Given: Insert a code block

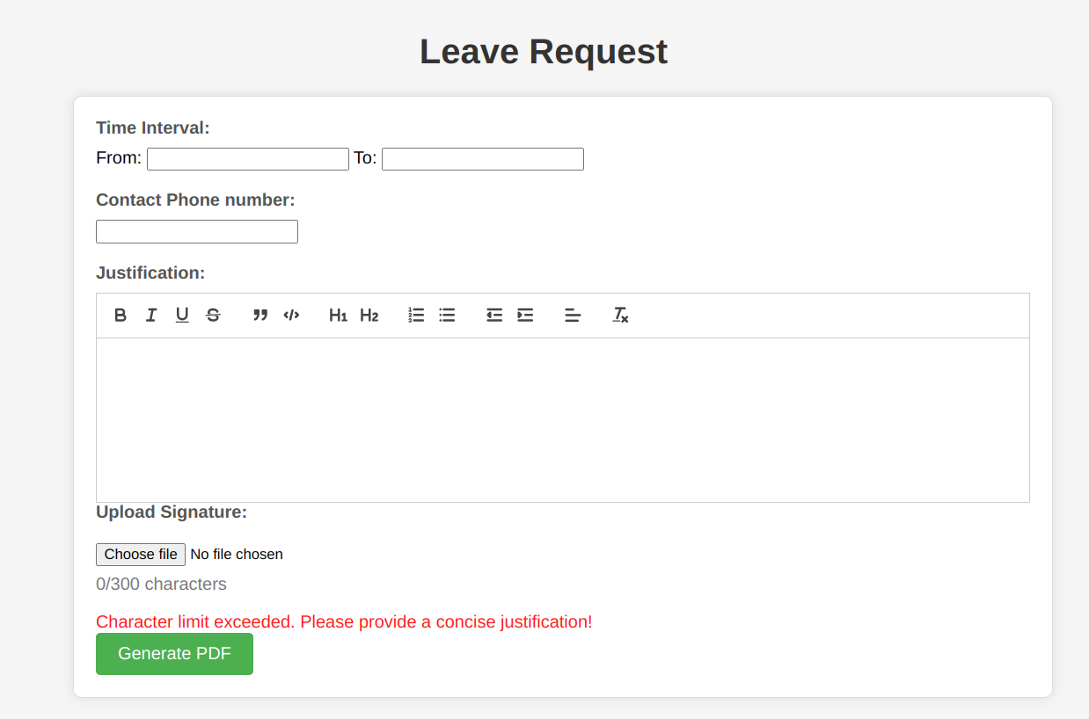Looking at the screenshot, I should 291,315.
